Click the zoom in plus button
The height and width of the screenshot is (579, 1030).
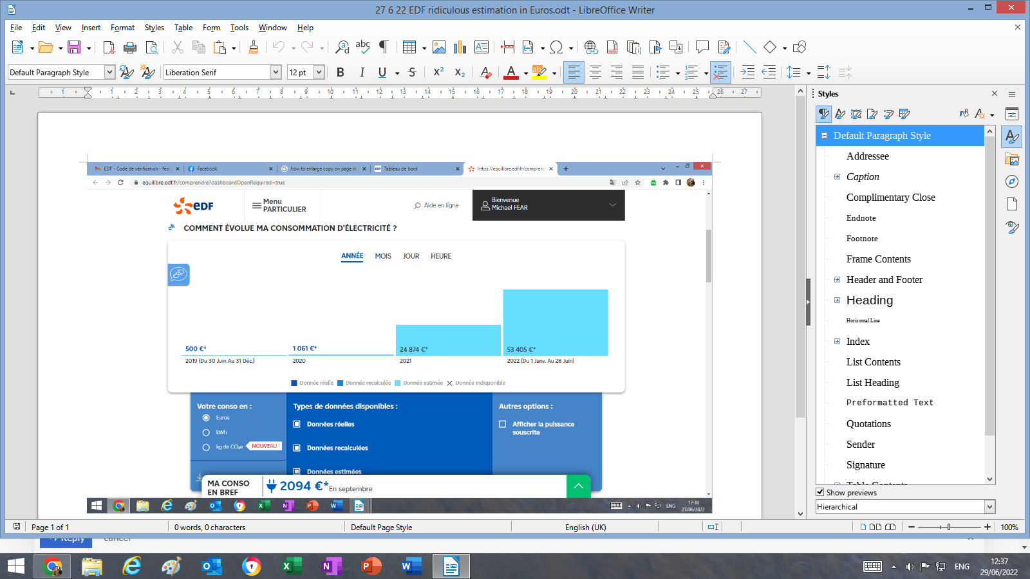click(988, 527)
